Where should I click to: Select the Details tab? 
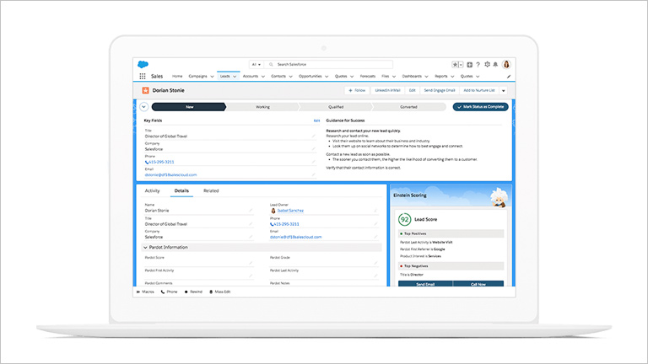click(181, 190)
